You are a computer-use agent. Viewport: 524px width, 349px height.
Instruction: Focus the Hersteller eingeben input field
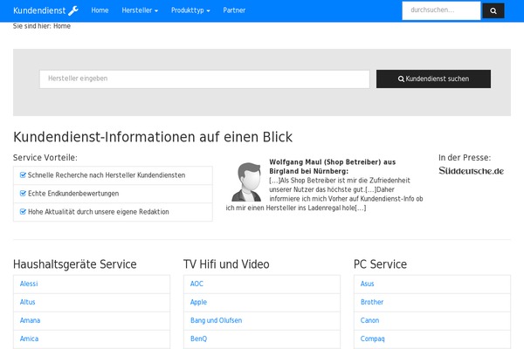204,79
